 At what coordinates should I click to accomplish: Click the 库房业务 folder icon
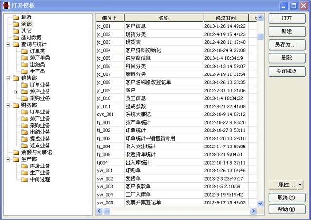click(25, 165)
